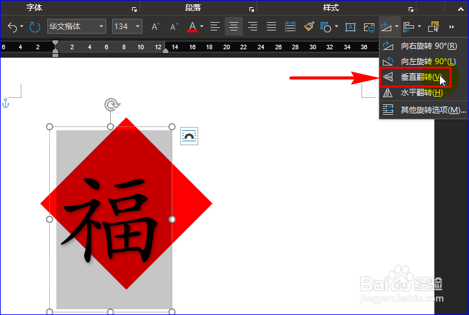Open the Undo history dropdown arrow
Viewport: 469px width, 315px height.
click(22, 27)
